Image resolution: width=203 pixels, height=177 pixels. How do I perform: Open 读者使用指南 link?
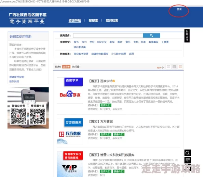(16, 77)
